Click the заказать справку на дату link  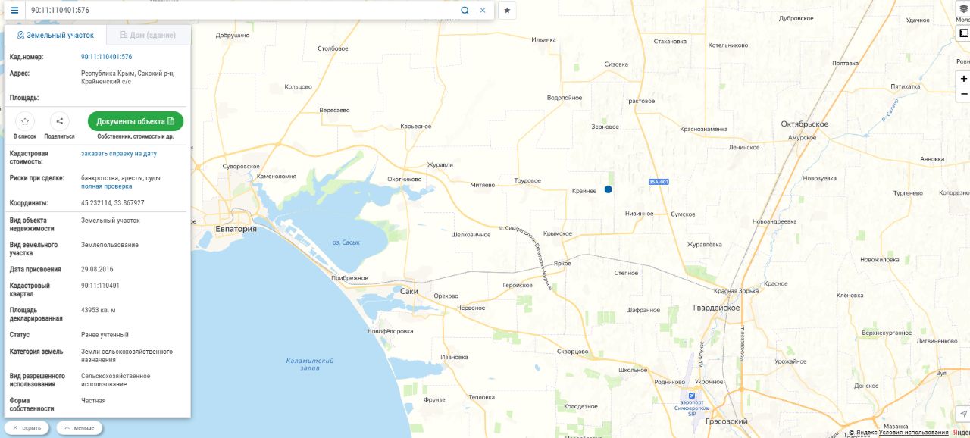pos(119,153)
